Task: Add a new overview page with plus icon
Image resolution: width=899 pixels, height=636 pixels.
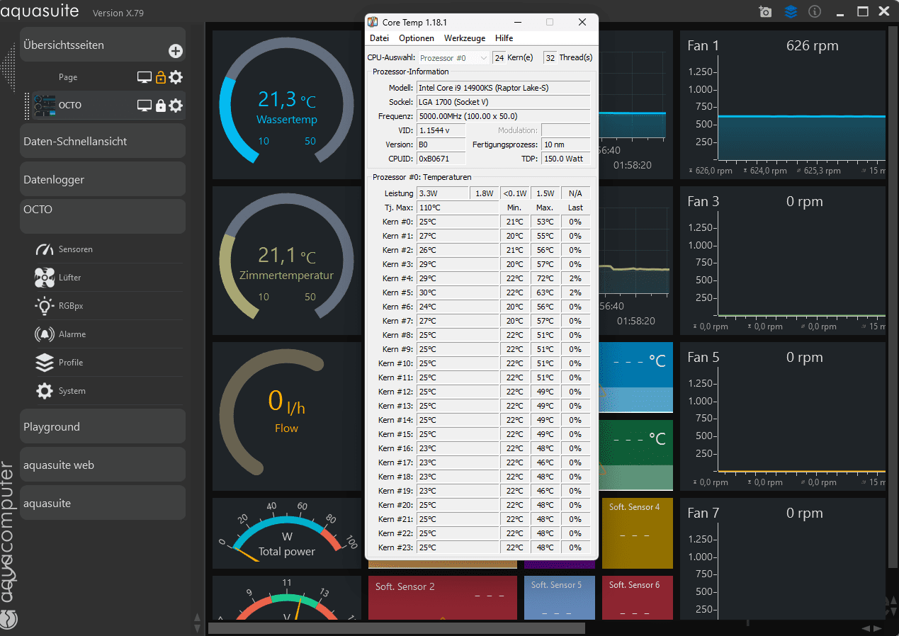Action: click(176, 51)
